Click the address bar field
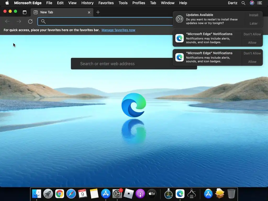 point(105,21)
